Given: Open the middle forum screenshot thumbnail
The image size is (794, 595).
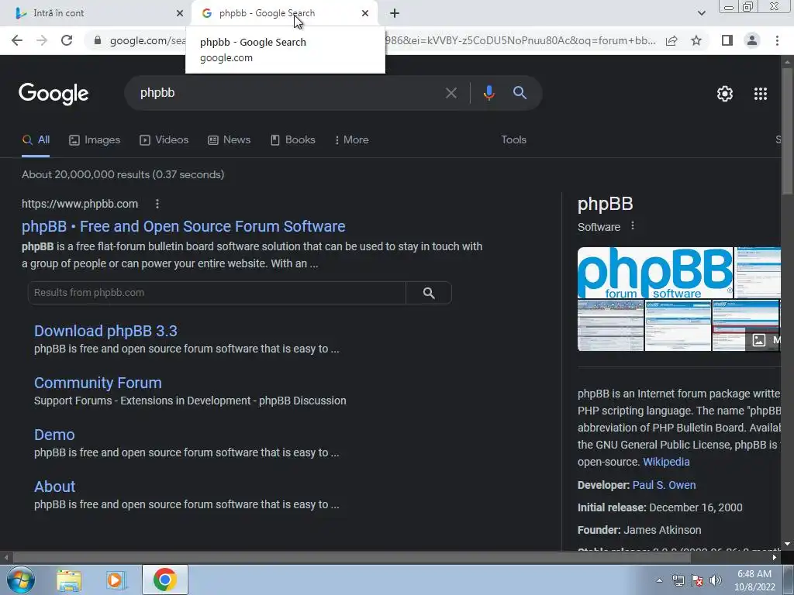Looking at the screenshot, I should click(x=678, y=325).
